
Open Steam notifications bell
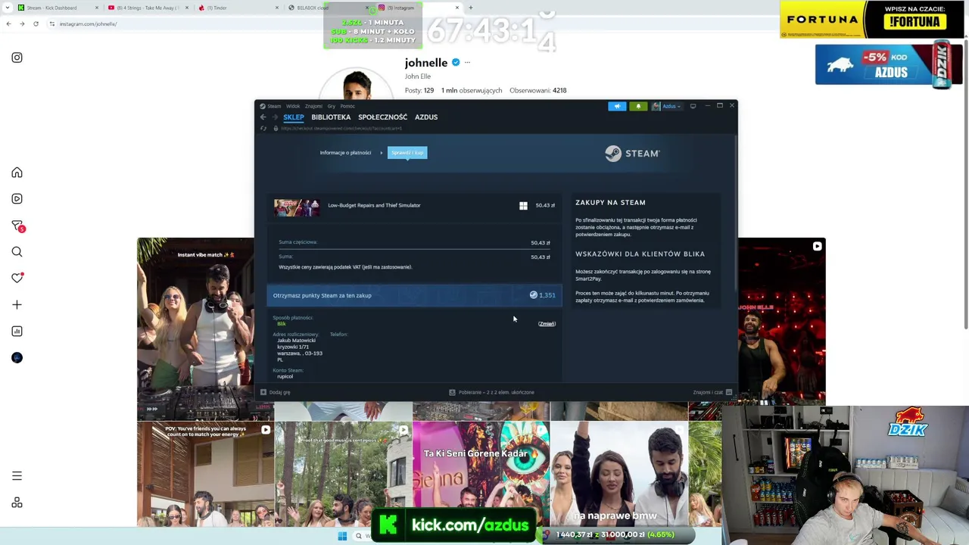click(x=638, y=106)
